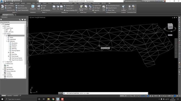This screenshot has width=181, height=101.
Task: Expand the Edits tree node
Action: (9, 52)
